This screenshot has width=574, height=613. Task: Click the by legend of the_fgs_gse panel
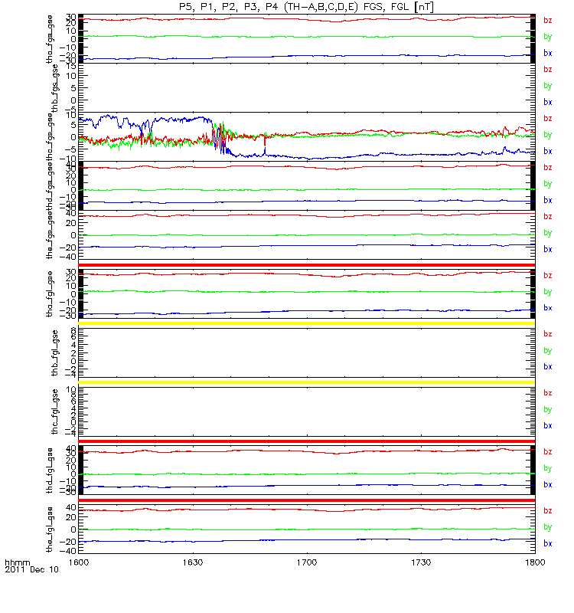[x=547, y=233]
